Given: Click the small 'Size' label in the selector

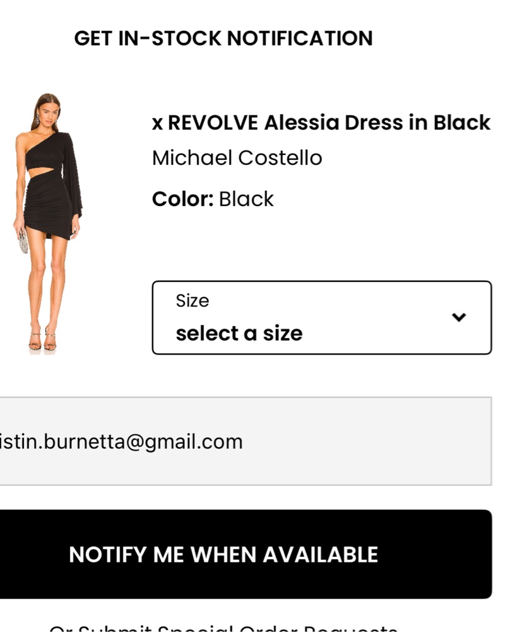Looking at the screenshot, I should tap(192, 301).
